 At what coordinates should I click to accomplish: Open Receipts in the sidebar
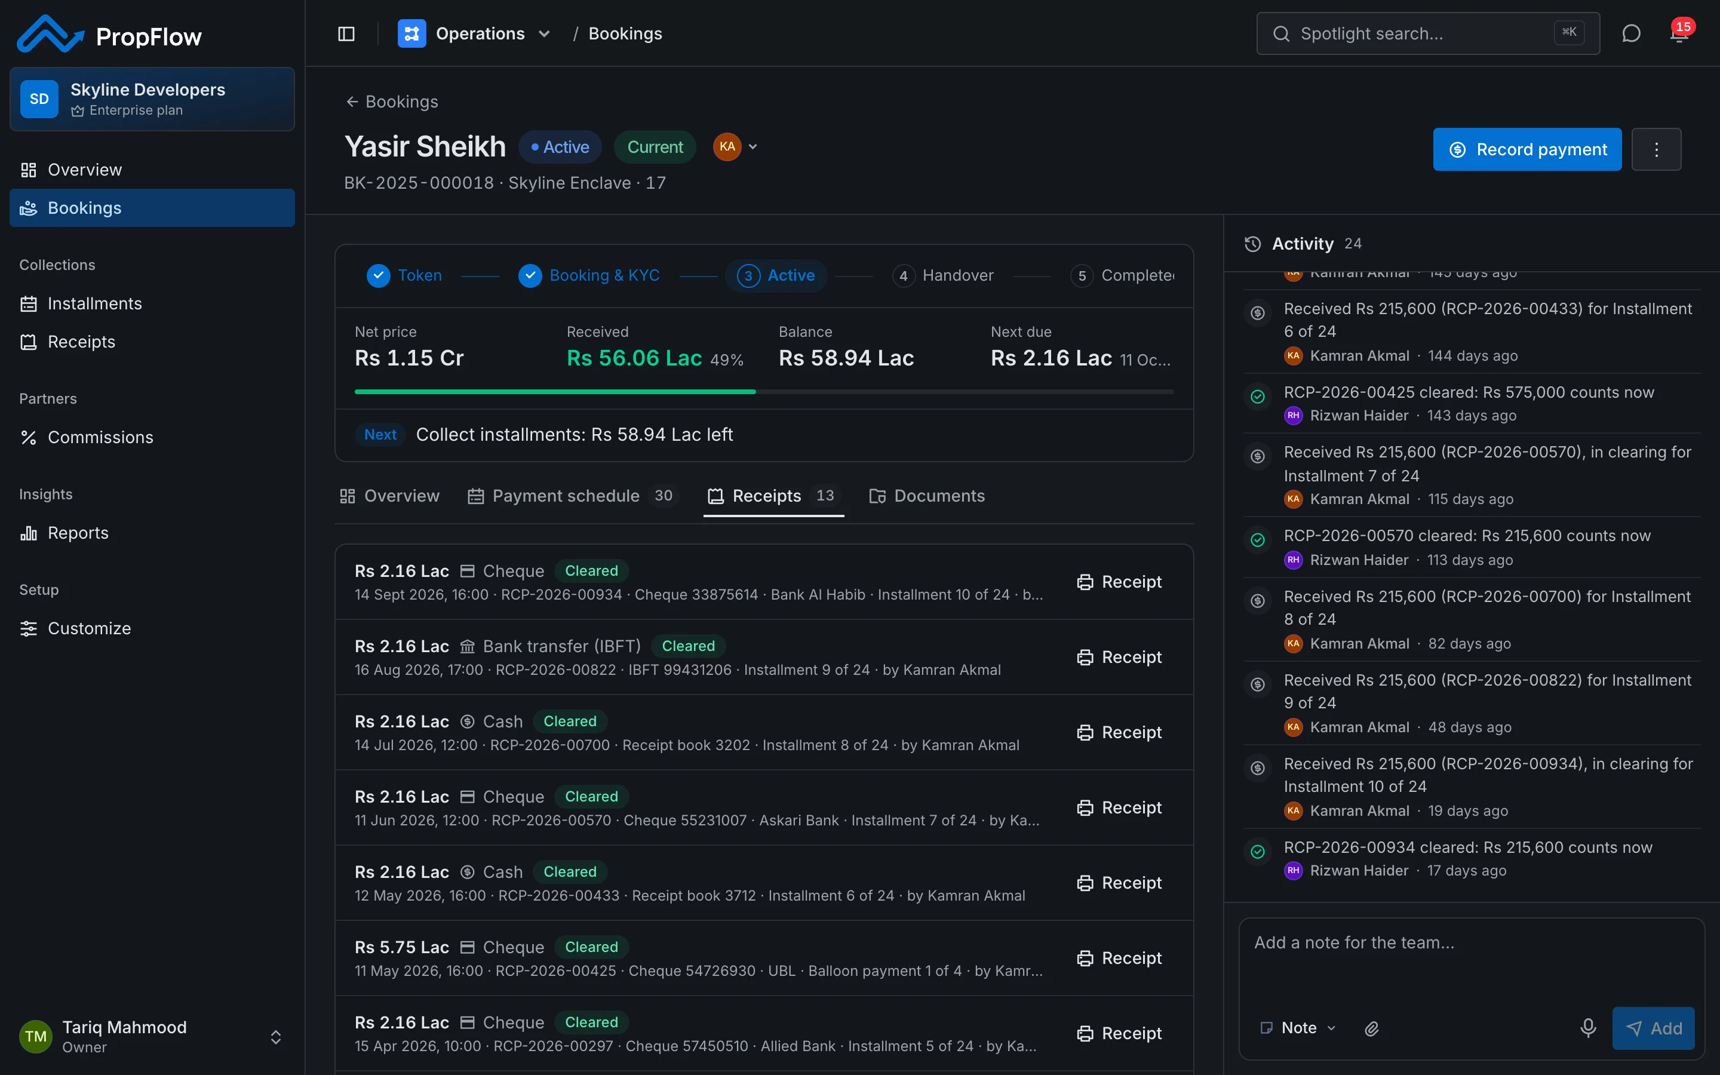coord(152,342)
